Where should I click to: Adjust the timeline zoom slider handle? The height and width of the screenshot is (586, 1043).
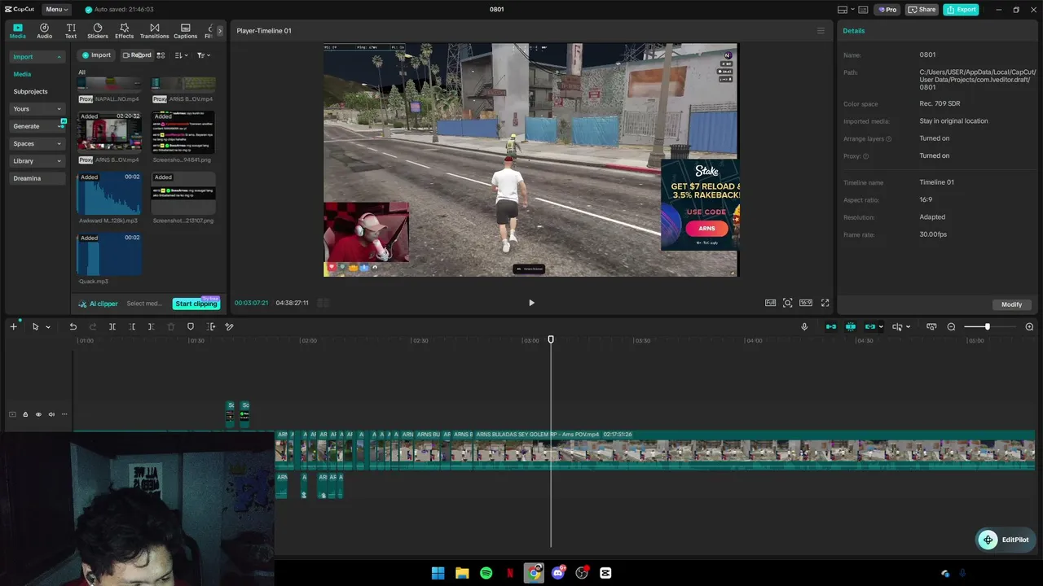pos(987,326)
